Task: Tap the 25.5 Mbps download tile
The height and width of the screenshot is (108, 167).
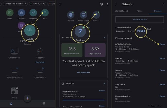Action: pos(72,50)
